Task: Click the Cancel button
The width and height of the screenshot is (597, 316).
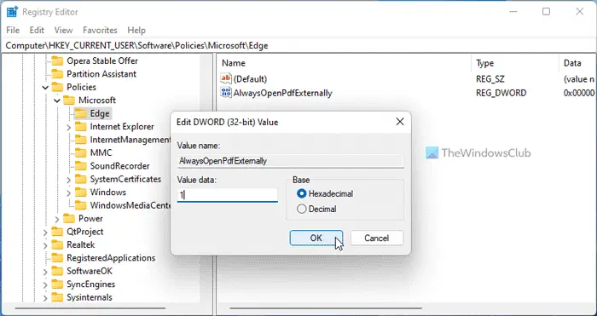Action: click(377, 238)
